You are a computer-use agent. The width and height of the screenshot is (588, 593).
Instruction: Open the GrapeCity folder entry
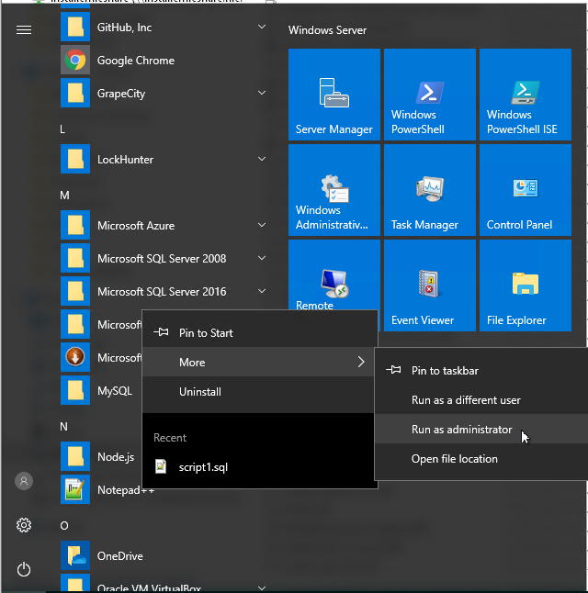[163, 93]
